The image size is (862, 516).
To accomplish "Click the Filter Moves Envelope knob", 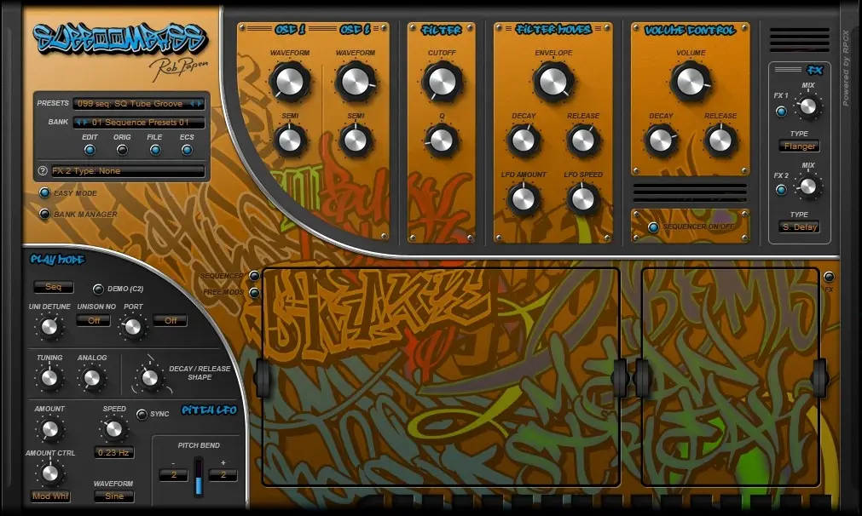I will [x=553, y=81].
